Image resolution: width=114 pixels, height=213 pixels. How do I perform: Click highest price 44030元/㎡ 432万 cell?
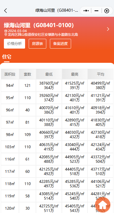click(x=75, y=135)
